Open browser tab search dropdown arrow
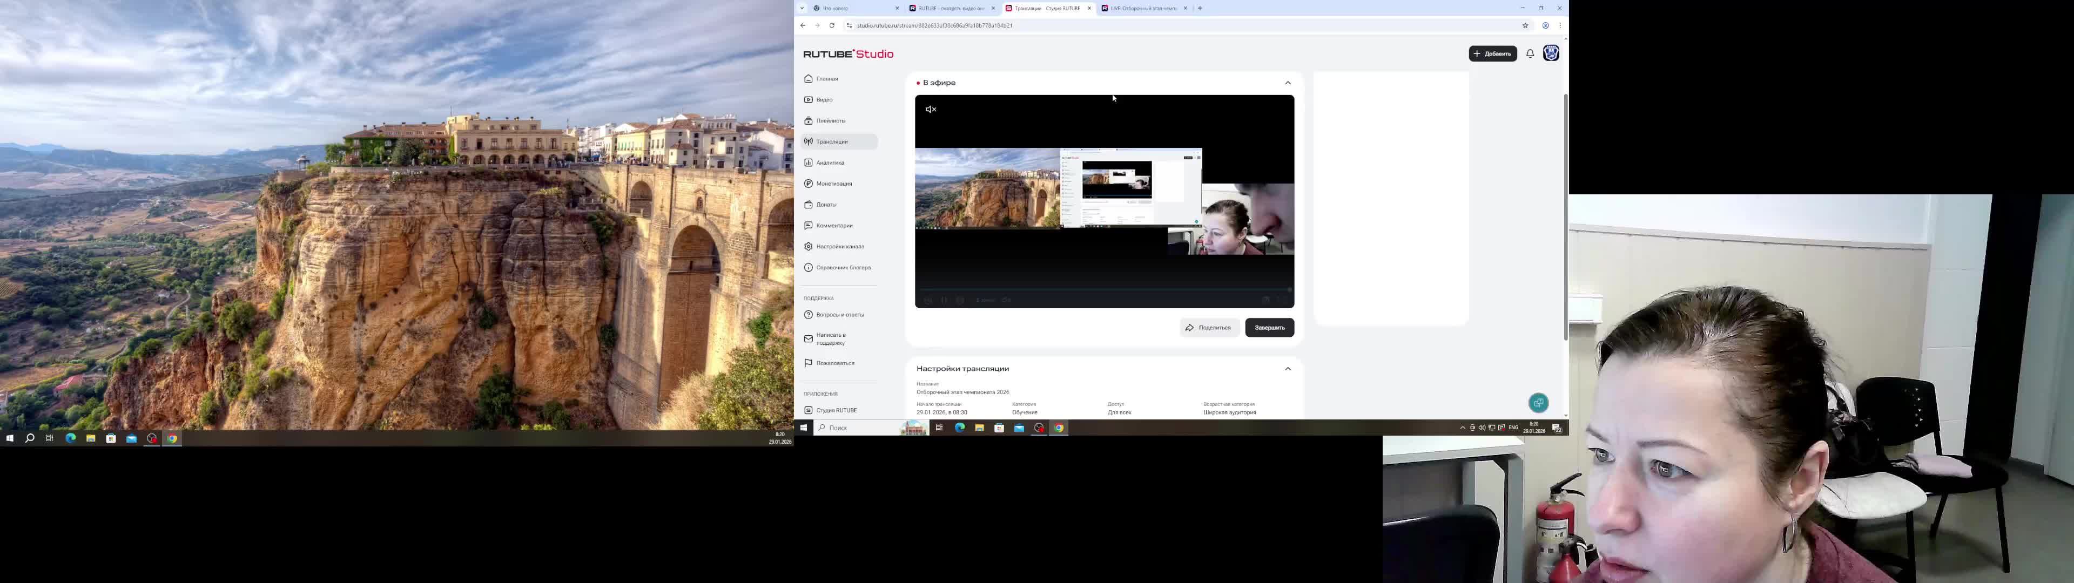 tap(802, 8)
